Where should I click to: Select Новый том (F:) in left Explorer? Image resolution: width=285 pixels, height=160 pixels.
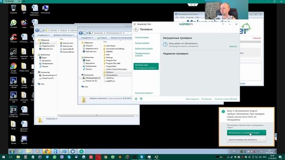48,78
